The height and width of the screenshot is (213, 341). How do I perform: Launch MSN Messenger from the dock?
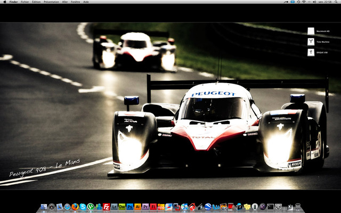98,207
